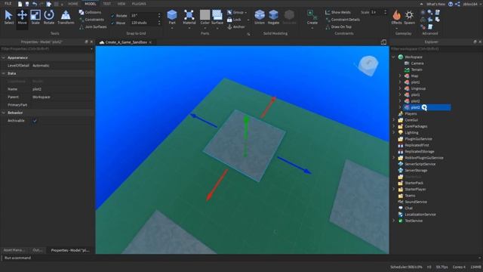Switch to the PLUGINS ribbon tab
The width and height of the screenshot is (483, 272).
coord(139,4)
